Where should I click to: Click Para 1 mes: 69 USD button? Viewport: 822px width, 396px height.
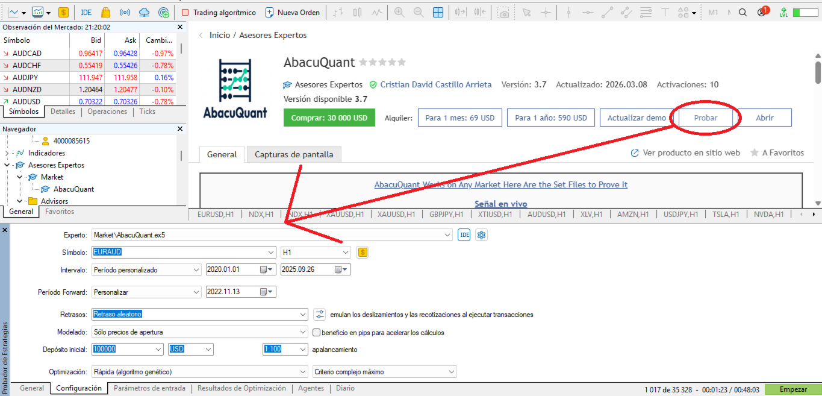(x=460, y=118)
